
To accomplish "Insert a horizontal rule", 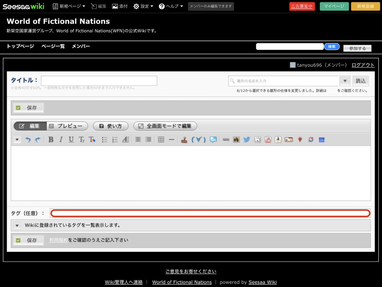I will click(x=172, y=140).
